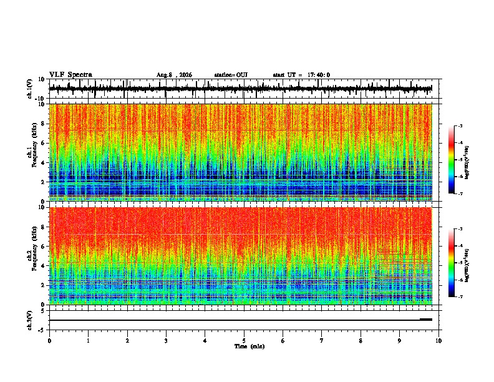494x382 pixels.
Task: Click the "5" tick on ch.3(V) axis
Action: [x=43, y=310]
